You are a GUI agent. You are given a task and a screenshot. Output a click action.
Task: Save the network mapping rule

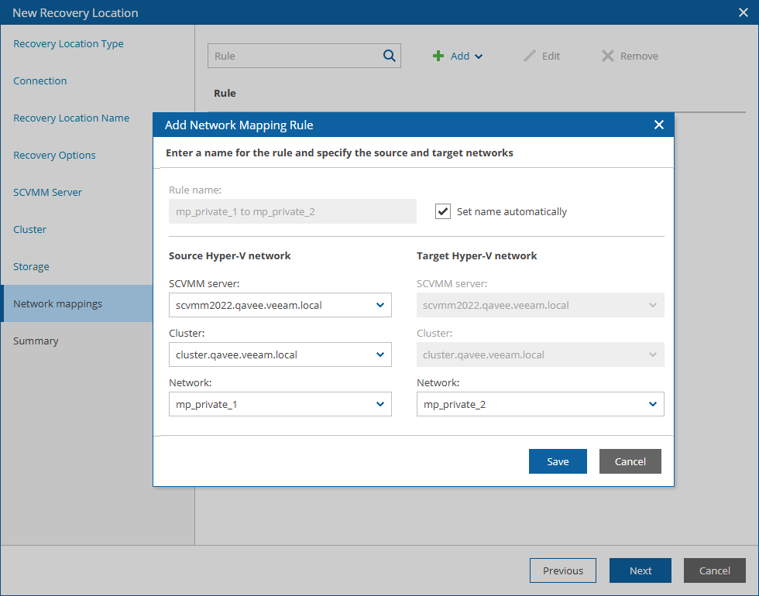pos(558,461)
